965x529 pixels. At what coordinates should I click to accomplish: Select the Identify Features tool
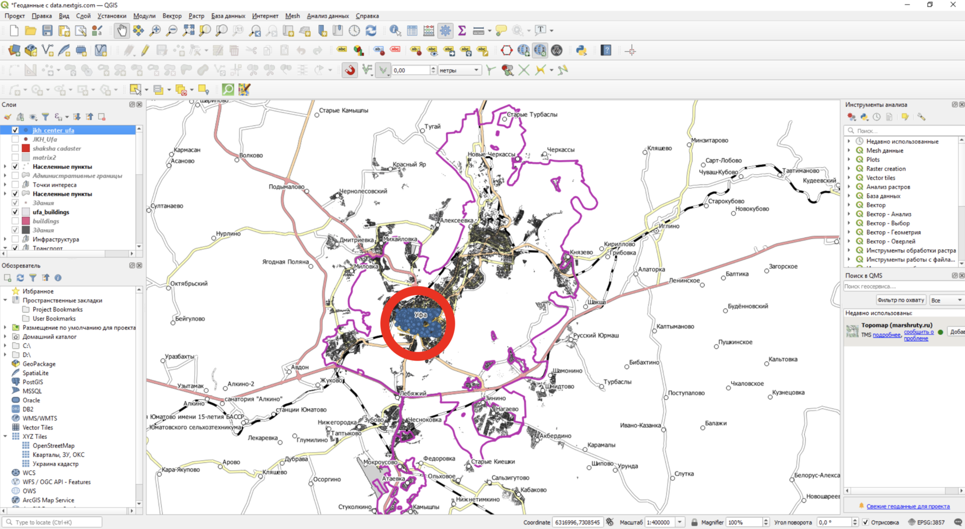point(395,30)
